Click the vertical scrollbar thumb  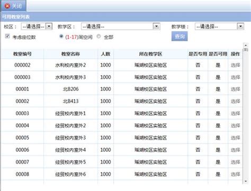246,50
